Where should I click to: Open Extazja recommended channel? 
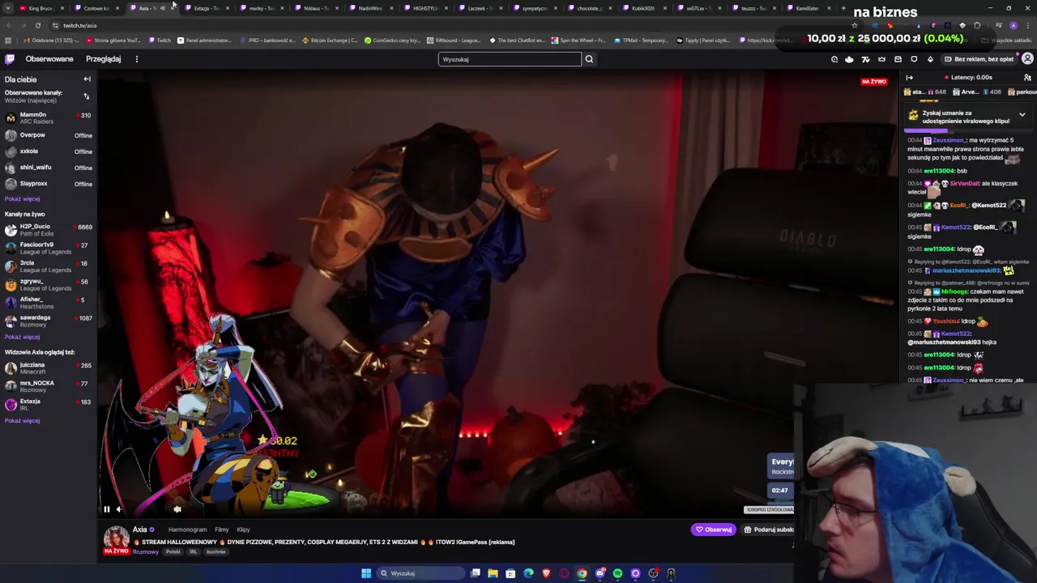[x=49, y=405]
